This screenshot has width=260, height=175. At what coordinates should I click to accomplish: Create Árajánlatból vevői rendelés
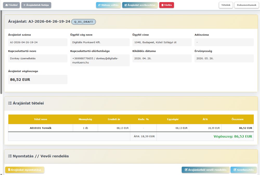click(x=205, y=170)
